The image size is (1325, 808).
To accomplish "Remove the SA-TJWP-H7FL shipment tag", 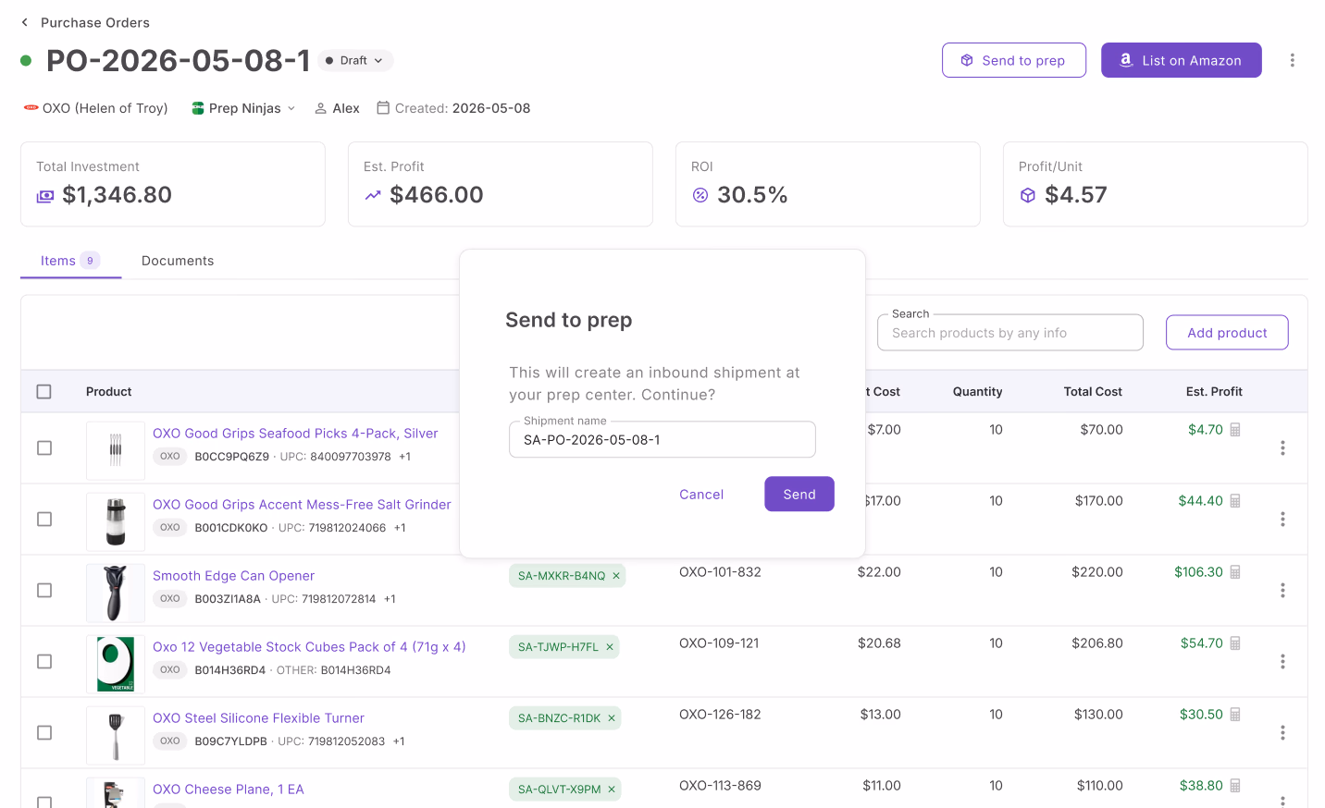I will click(610, 647).
